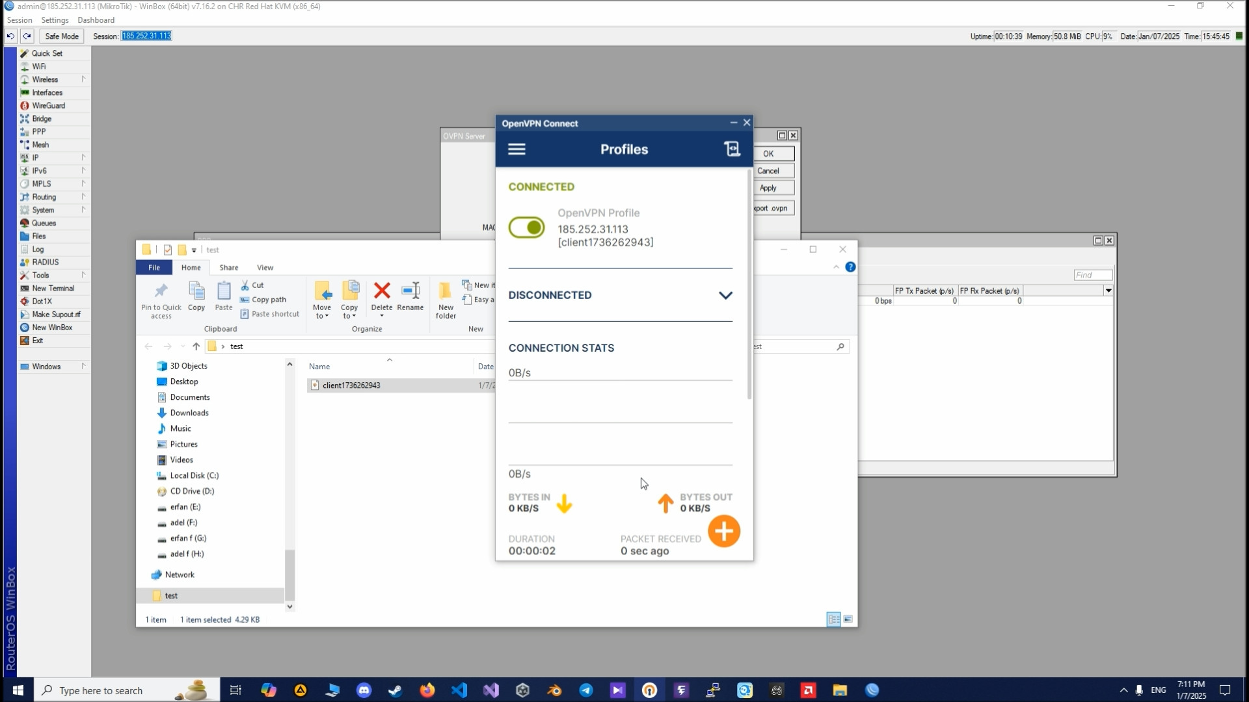
Task: Open the Session menu in WinBox
Action: coord(20,20)
